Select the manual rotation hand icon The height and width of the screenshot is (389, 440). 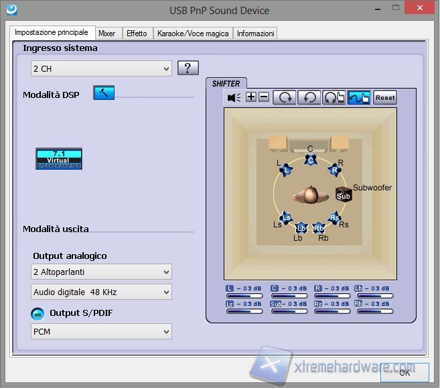click(x=334, y=97)
